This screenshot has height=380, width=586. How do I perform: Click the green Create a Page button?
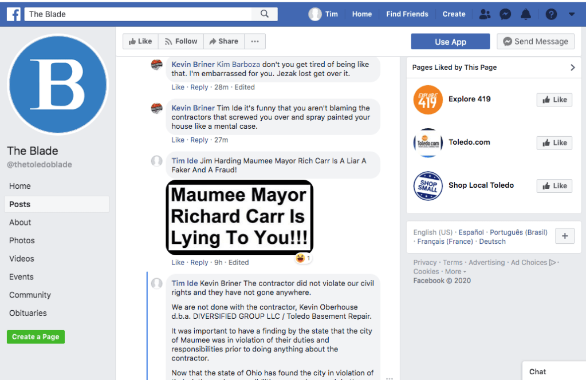[36, 337]
